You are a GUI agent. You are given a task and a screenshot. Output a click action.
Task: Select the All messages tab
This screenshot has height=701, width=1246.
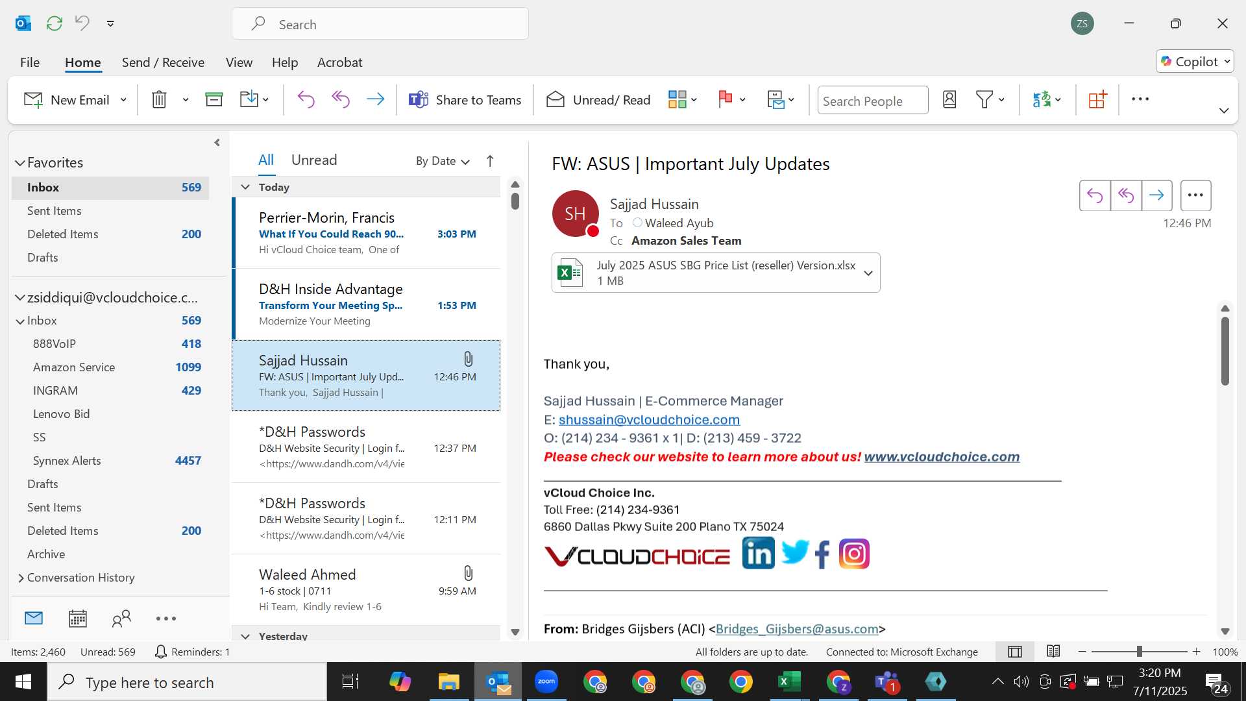click(266, 160)
